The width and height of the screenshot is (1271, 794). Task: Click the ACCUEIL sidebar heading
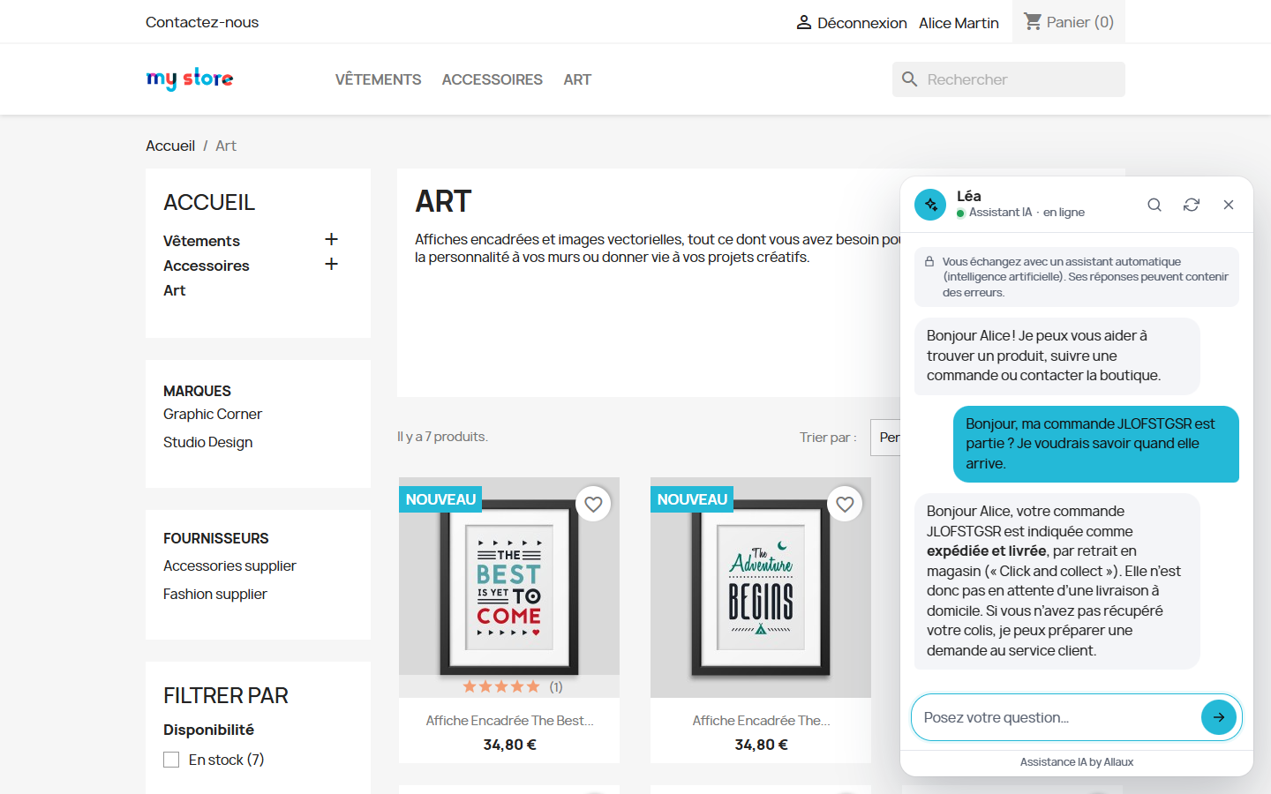[209, 202]
